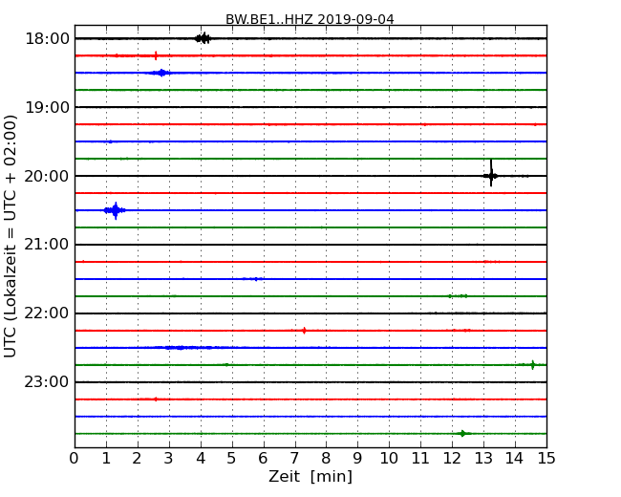Click the 21:00 time axis label
Viewport: 621px width, 497px height.
pos(47,245)
